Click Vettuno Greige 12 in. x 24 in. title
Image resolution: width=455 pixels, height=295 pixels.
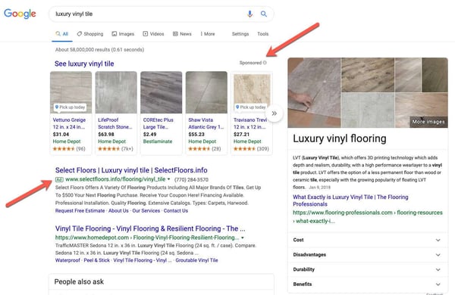(x=69, y=123)
